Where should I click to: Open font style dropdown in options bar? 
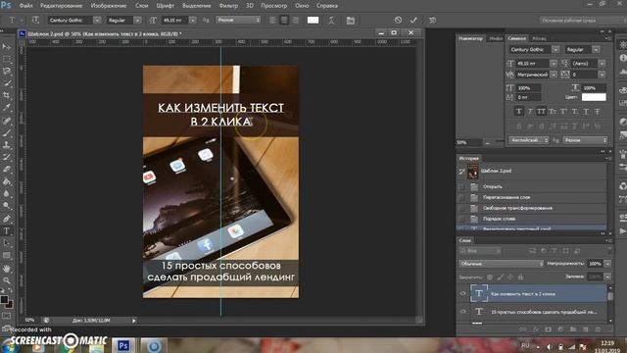coord(137,20)
